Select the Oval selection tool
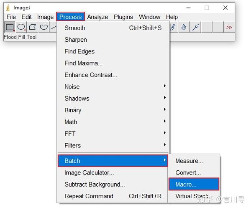 pyautogui.click(x=21, y=28)
